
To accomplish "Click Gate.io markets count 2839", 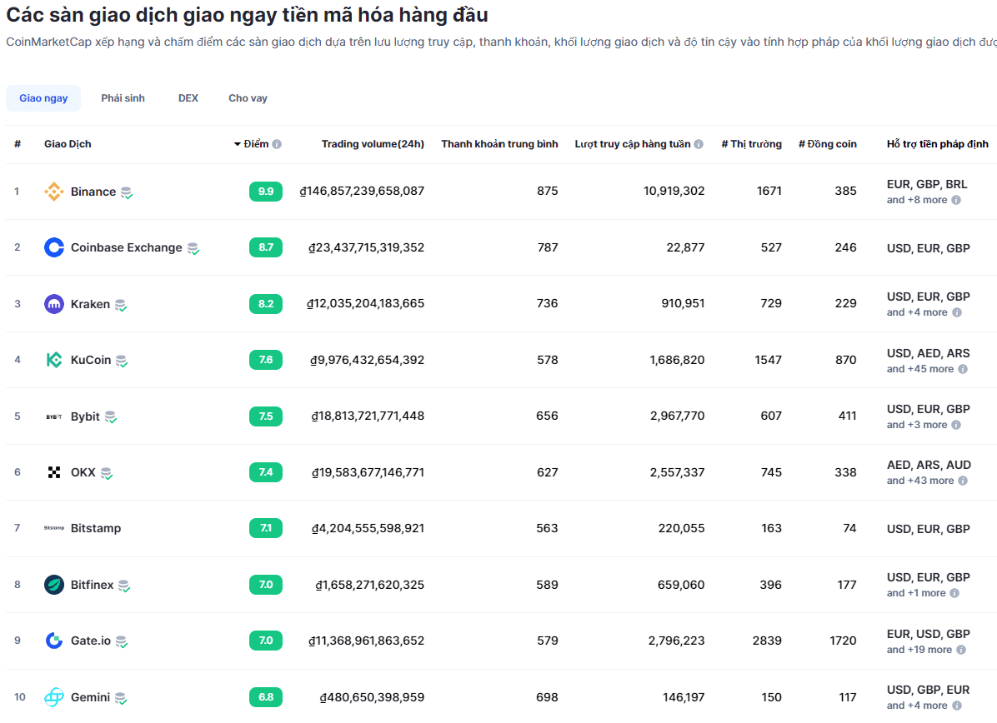I will click(x=767, y=641).
